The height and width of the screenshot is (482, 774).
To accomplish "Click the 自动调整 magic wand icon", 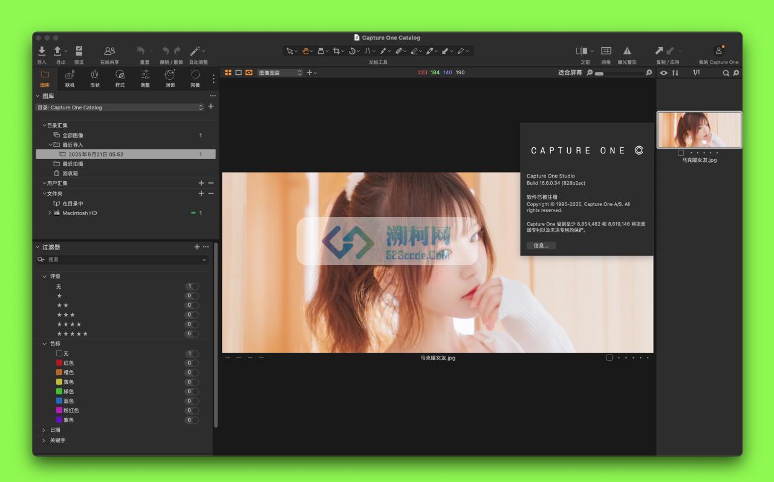I will (x=195, y=51).
